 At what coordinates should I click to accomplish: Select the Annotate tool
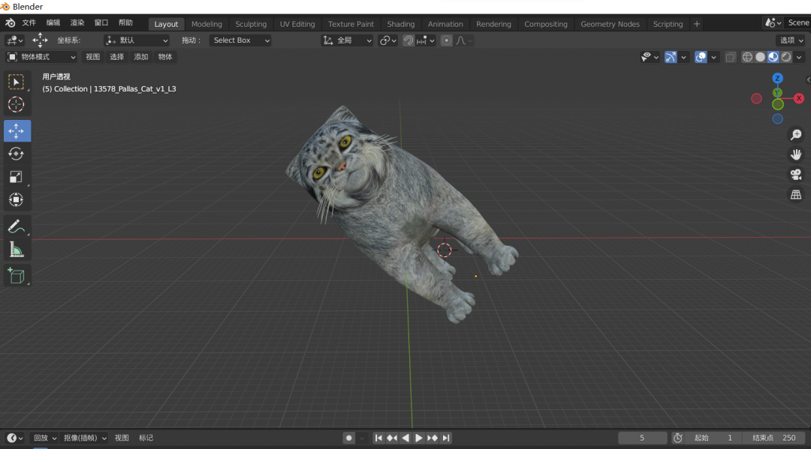pyautogui.click(x=16, y=226)
